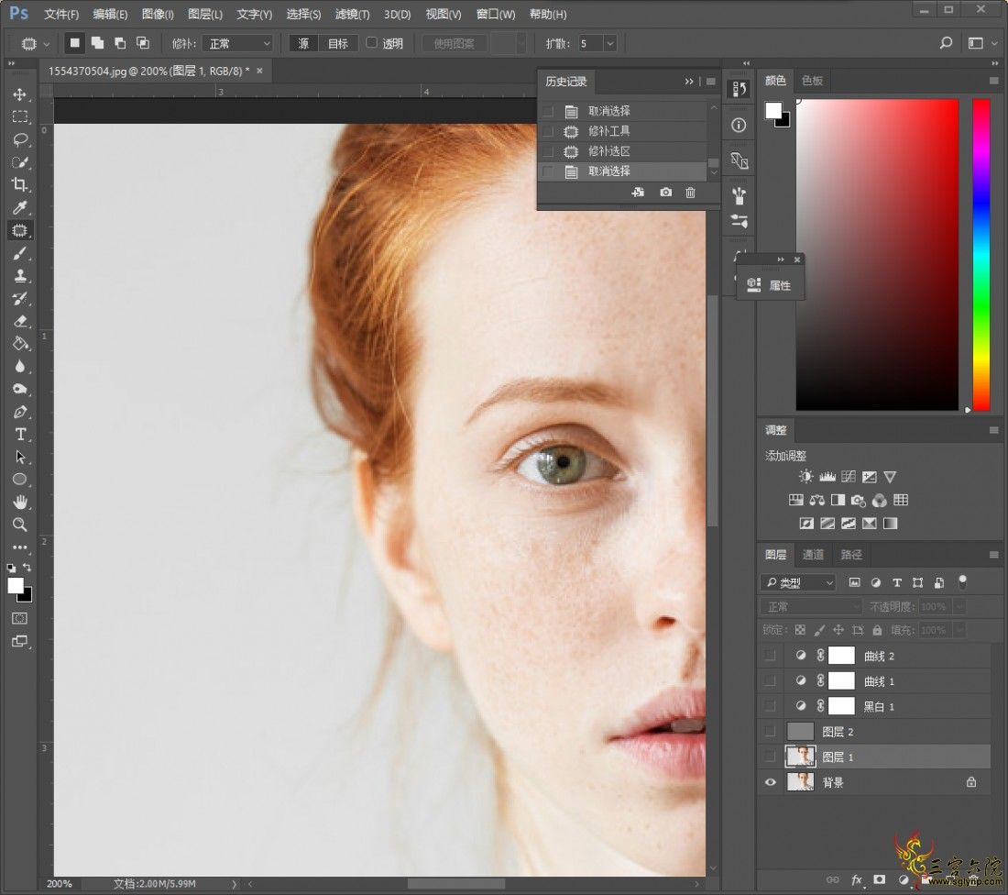Select 修补选区 history state

click(x=622, y=151)
